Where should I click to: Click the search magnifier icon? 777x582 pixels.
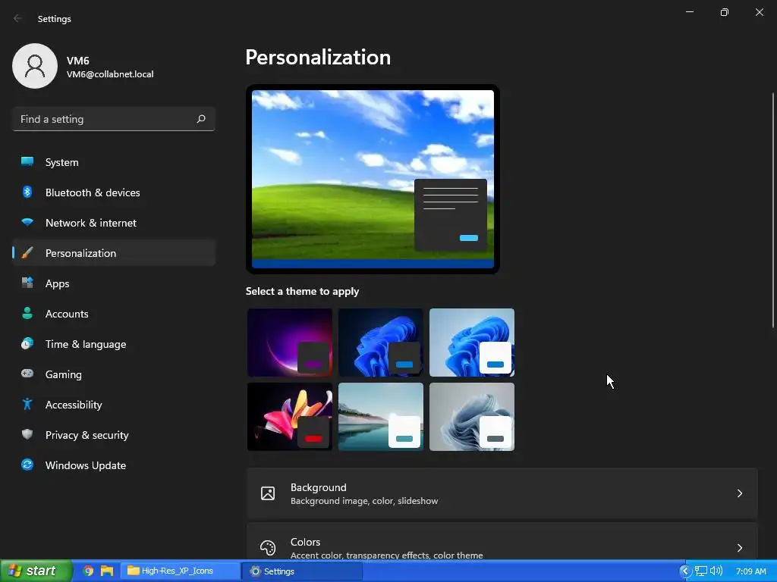200,119
